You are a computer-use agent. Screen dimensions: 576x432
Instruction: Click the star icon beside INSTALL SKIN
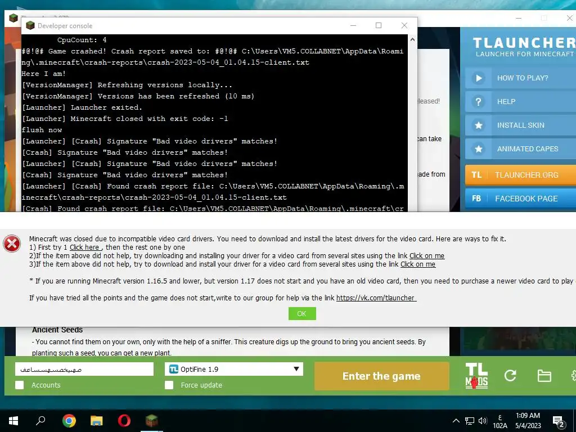tap(478, 125)
